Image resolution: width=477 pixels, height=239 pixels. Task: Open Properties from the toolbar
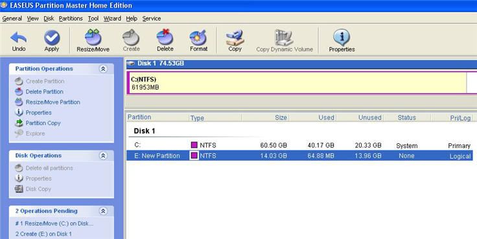pos(342,37)
